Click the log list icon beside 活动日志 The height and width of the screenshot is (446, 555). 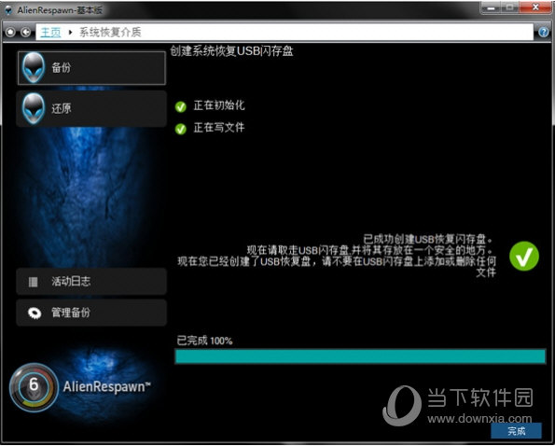(x=33, y=282)
